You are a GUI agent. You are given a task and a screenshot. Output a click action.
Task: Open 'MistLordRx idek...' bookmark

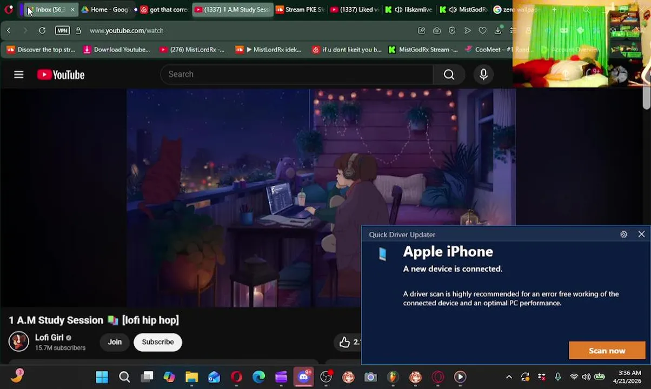(x=269, y=50)
